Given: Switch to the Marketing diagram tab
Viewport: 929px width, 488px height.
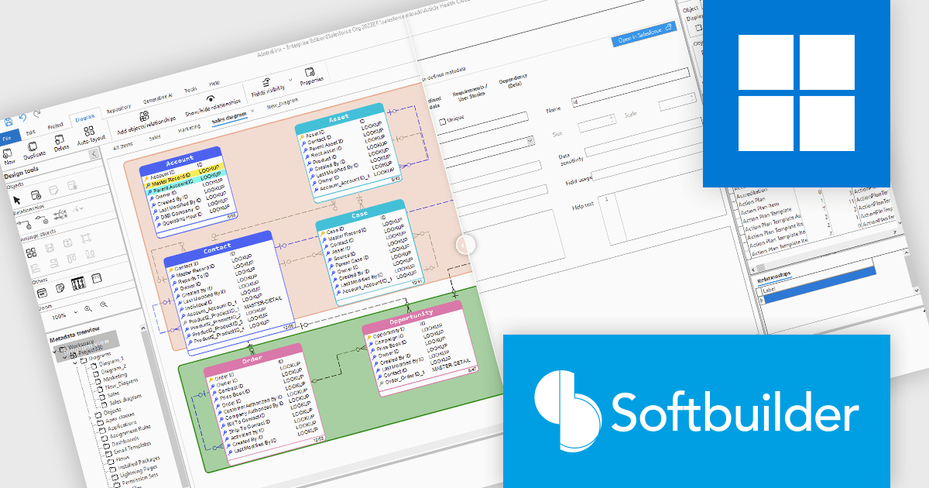Looking at the screenshot, I should tap(190, 129).
